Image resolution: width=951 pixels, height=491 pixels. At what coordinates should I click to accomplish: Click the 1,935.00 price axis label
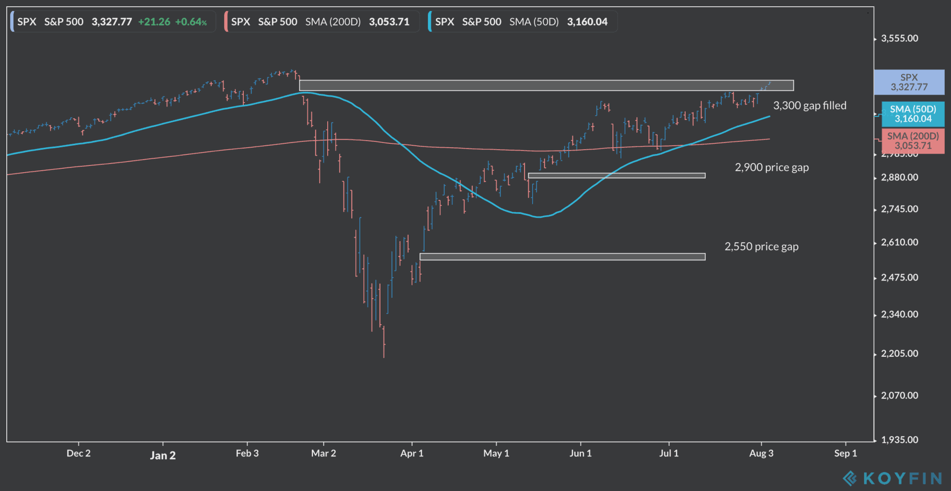(900, 440)
